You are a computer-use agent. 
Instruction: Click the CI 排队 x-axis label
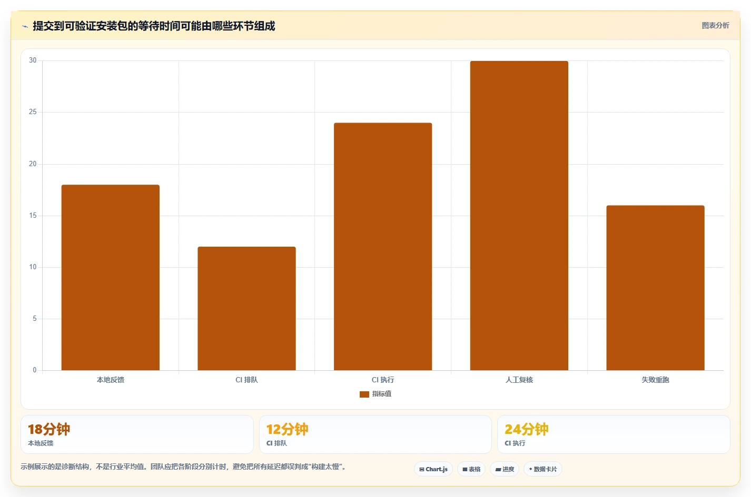tap(246, 380)
